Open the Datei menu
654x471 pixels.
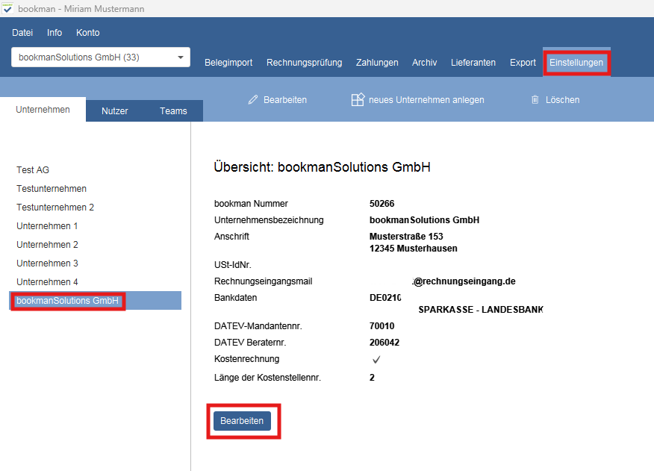pyautogui.click(x=22, y=33)
